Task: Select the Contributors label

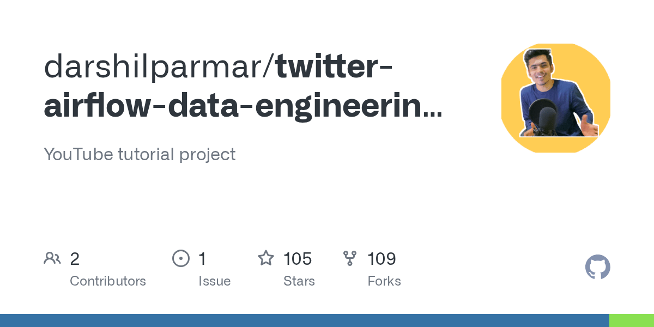Action: tap(108, 281)
